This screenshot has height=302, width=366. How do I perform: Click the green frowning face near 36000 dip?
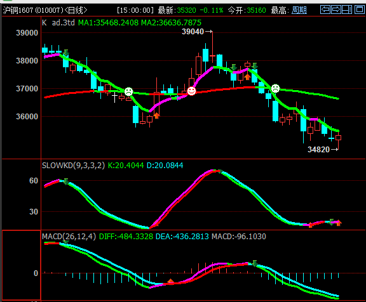(128, 91)
